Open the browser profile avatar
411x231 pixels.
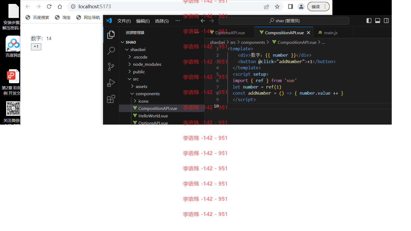tap(301, 7)
